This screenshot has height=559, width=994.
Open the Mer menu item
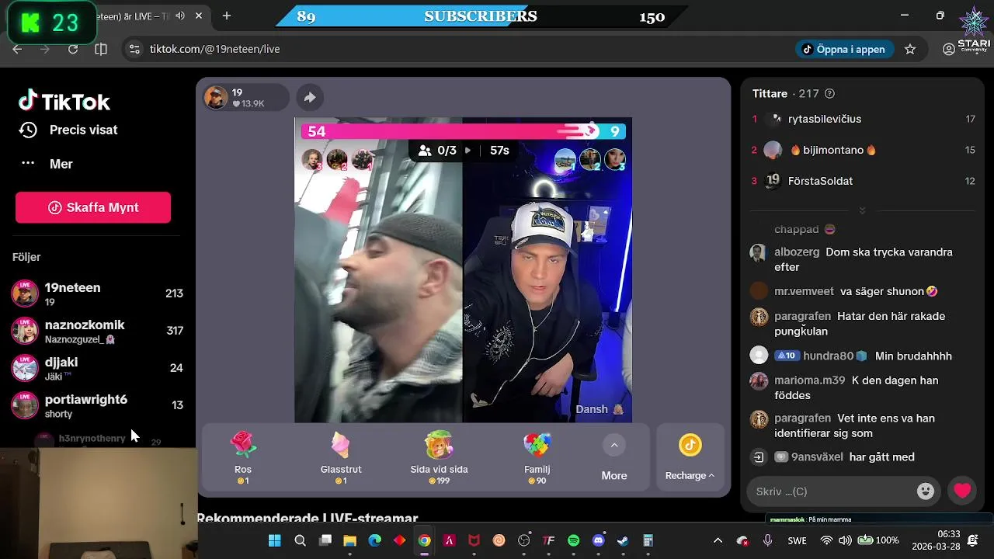tap(47, 164)
